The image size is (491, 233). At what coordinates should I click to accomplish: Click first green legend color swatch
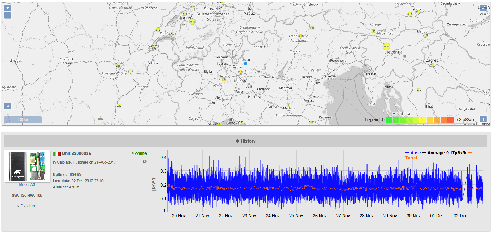pos(389,120)
